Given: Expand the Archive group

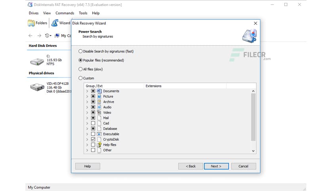Looking at the screenshot, I should point(87,102).
